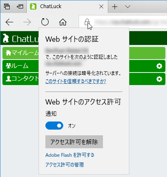Click アクセス許可を解除 button
This screenshot has height=177, width=167.
(x=74, y=142)
